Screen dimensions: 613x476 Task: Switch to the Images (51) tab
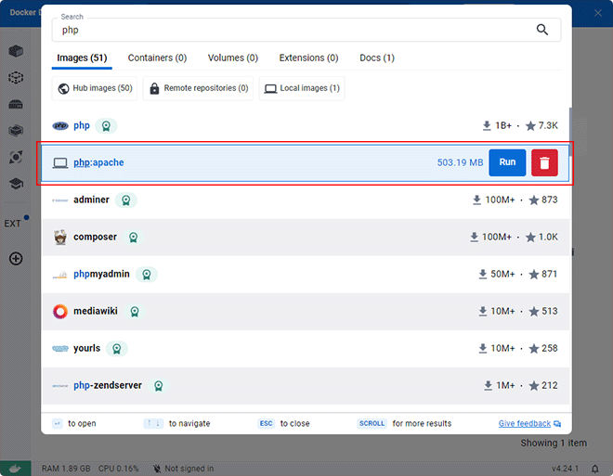[x=82, y=58]
